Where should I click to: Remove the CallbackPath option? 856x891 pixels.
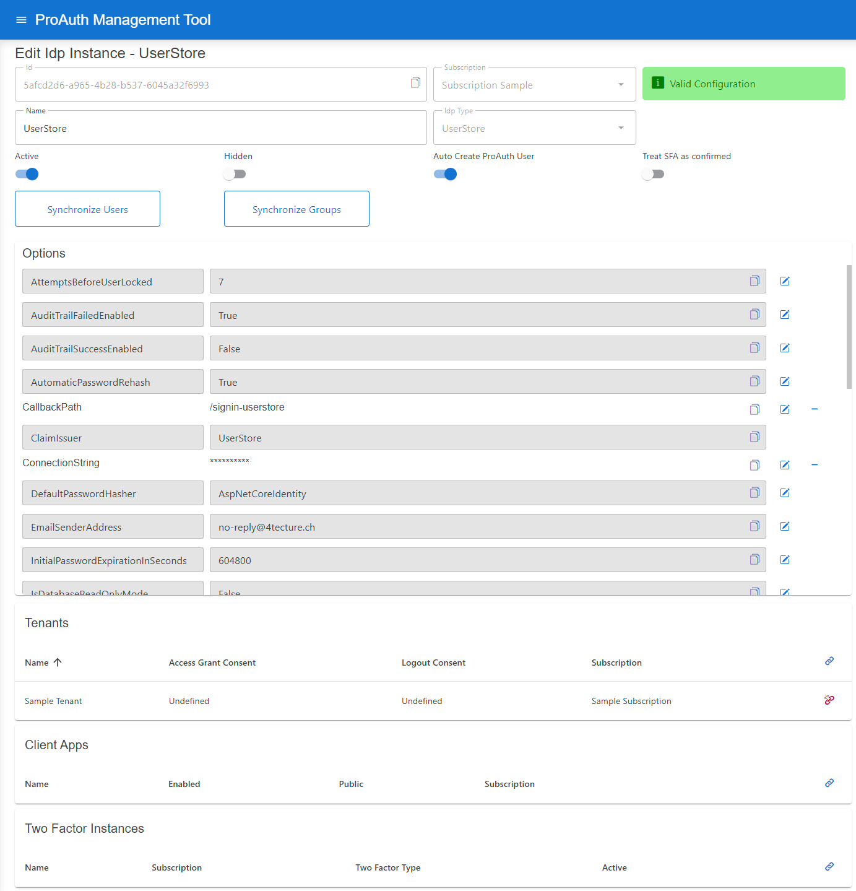tap(815, 409)
